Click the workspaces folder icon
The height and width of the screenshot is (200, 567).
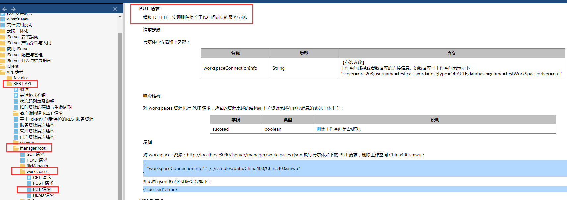pos(23,172)
